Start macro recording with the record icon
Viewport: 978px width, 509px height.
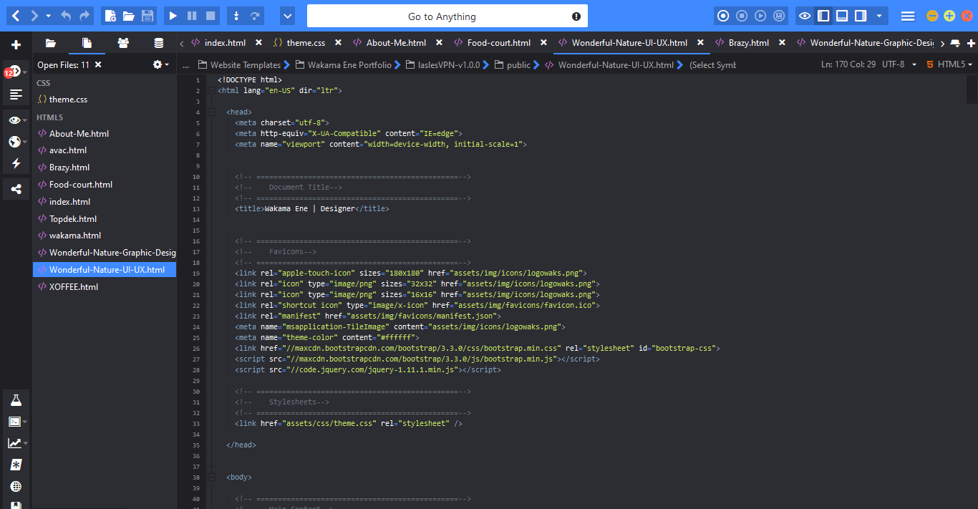click(x=723, y=16)
